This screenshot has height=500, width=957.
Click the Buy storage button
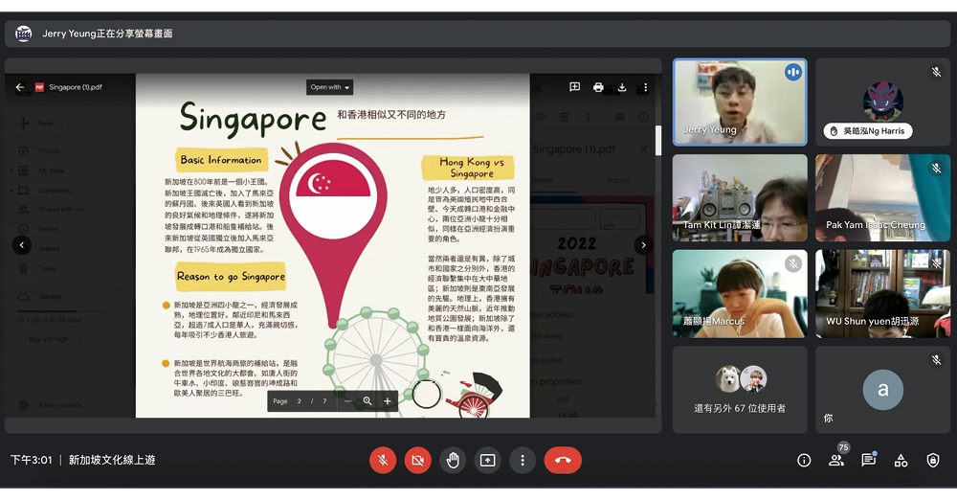point(49,339)
